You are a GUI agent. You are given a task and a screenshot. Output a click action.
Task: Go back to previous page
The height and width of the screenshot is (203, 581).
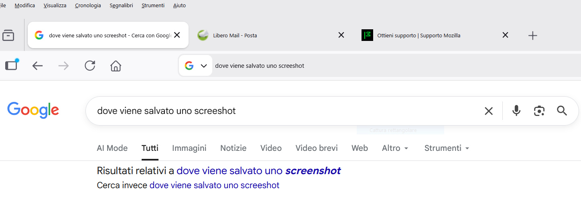(37, 66)
